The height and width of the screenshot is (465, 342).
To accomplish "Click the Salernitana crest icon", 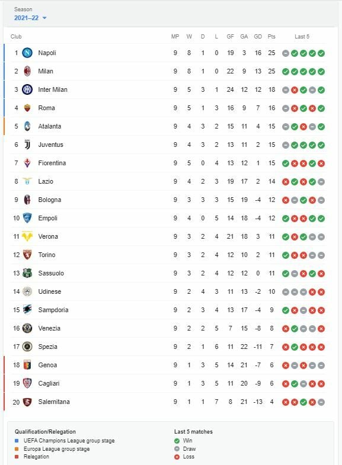I will (x=27, y=402).
